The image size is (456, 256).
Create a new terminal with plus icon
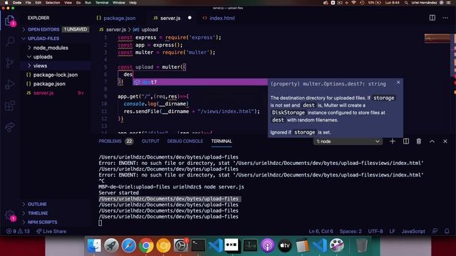point(393,142)
